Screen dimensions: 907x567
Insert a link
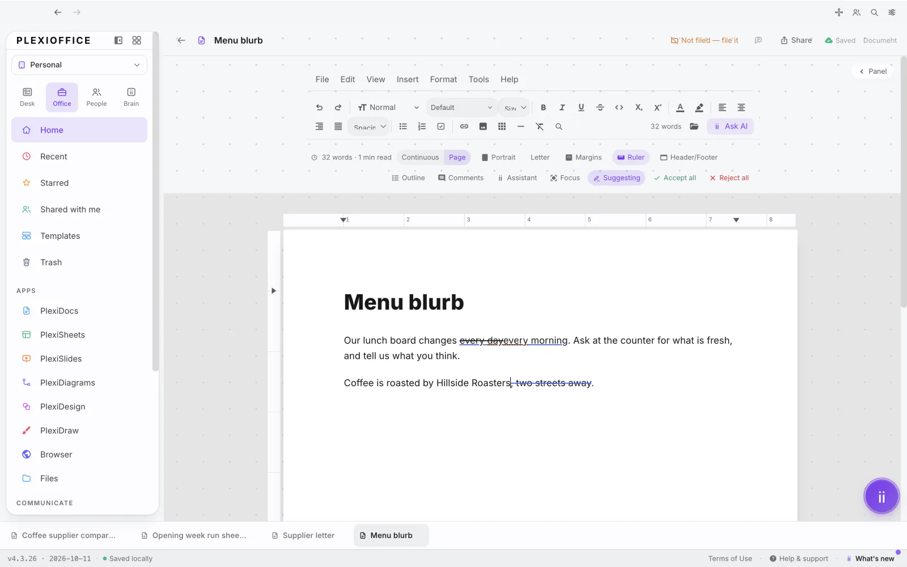(x=464, y=126)
